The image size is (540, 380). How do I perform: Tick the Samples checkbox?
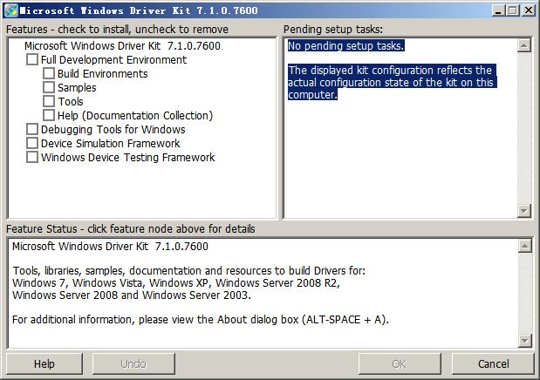point(49,87)
